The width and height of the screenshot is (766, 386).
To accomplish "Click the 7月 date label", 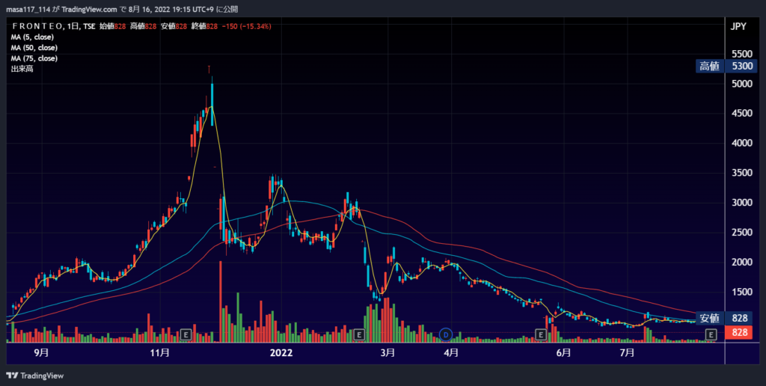I will 627,353.
